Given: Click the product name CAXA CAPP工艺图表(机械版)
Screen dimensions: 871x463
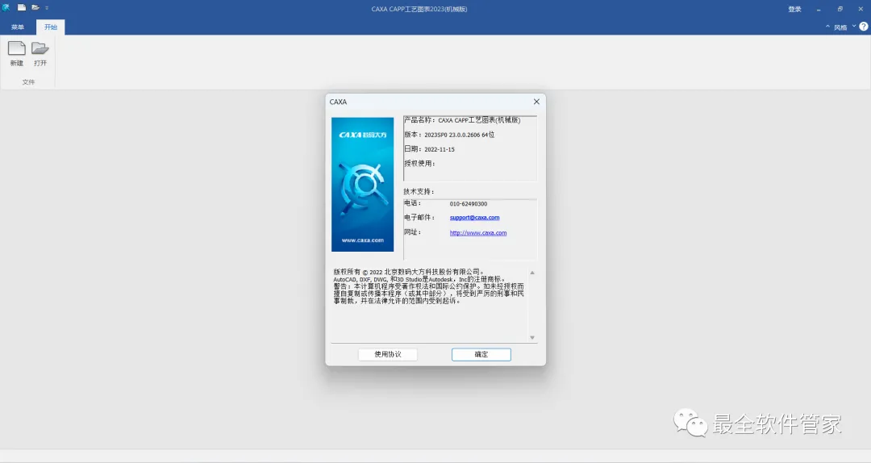Looking at the screenshot, I should 479,120.
